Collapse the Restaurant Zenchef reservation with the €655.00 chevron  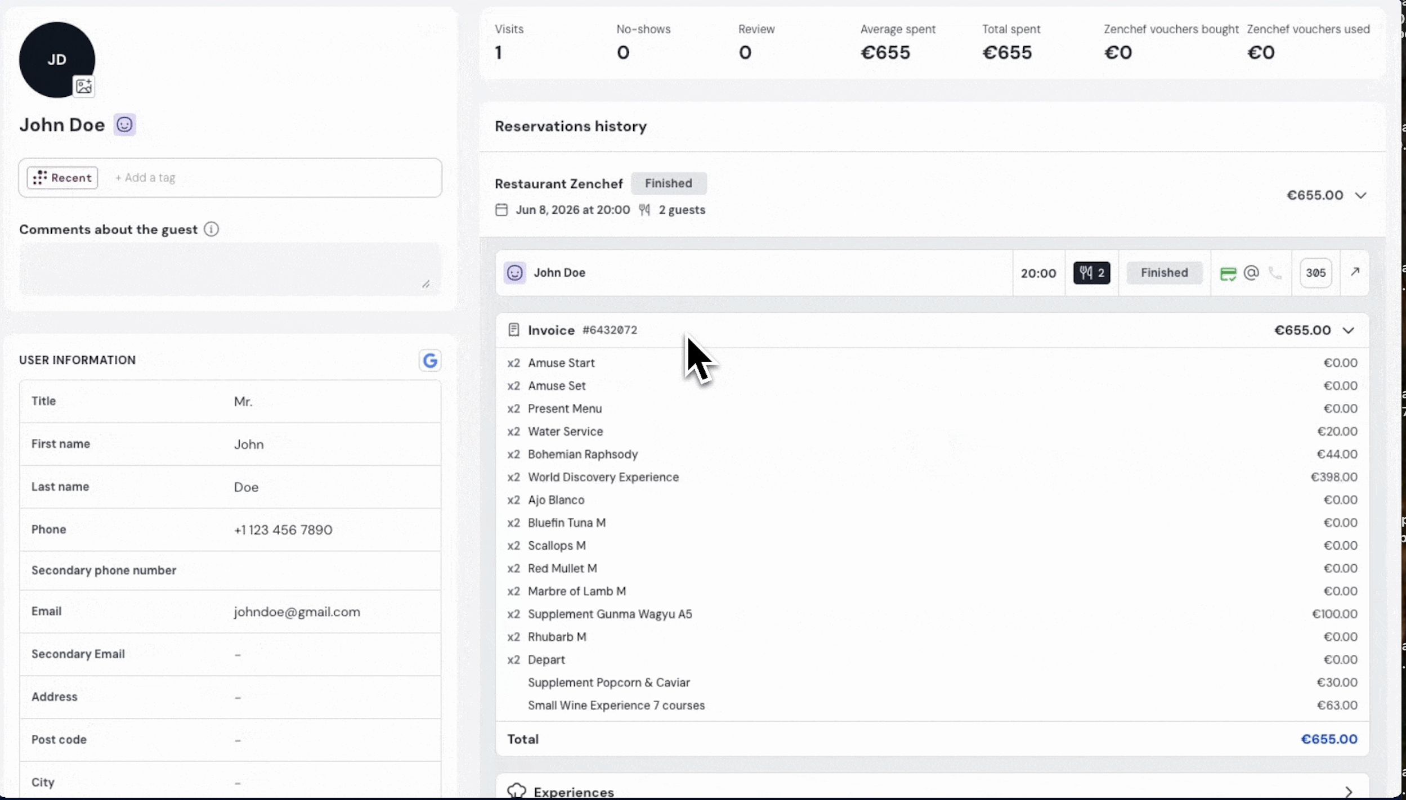[1360, 195]
